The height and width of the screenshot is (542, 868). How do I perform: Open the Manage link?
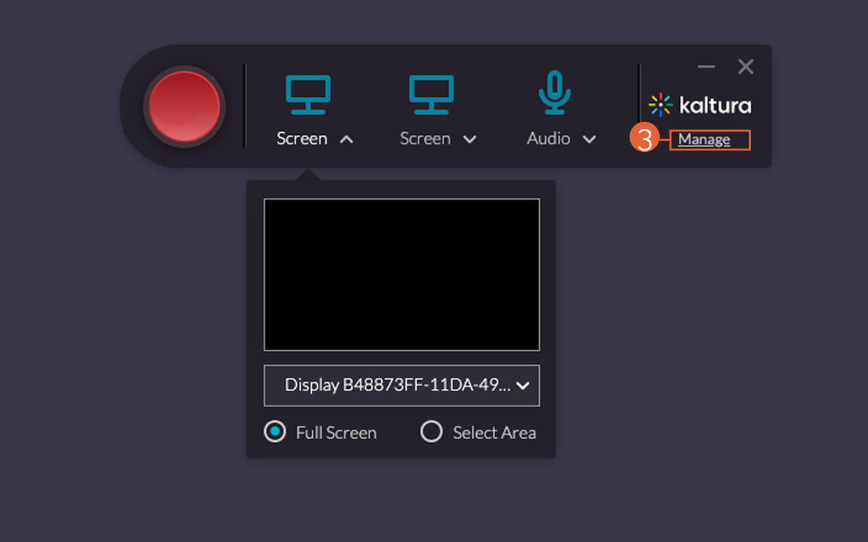pos(704,139)
